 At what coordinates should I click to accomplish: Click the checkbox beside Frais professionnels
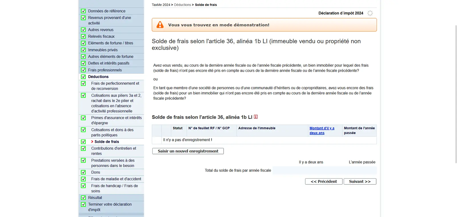83,70
